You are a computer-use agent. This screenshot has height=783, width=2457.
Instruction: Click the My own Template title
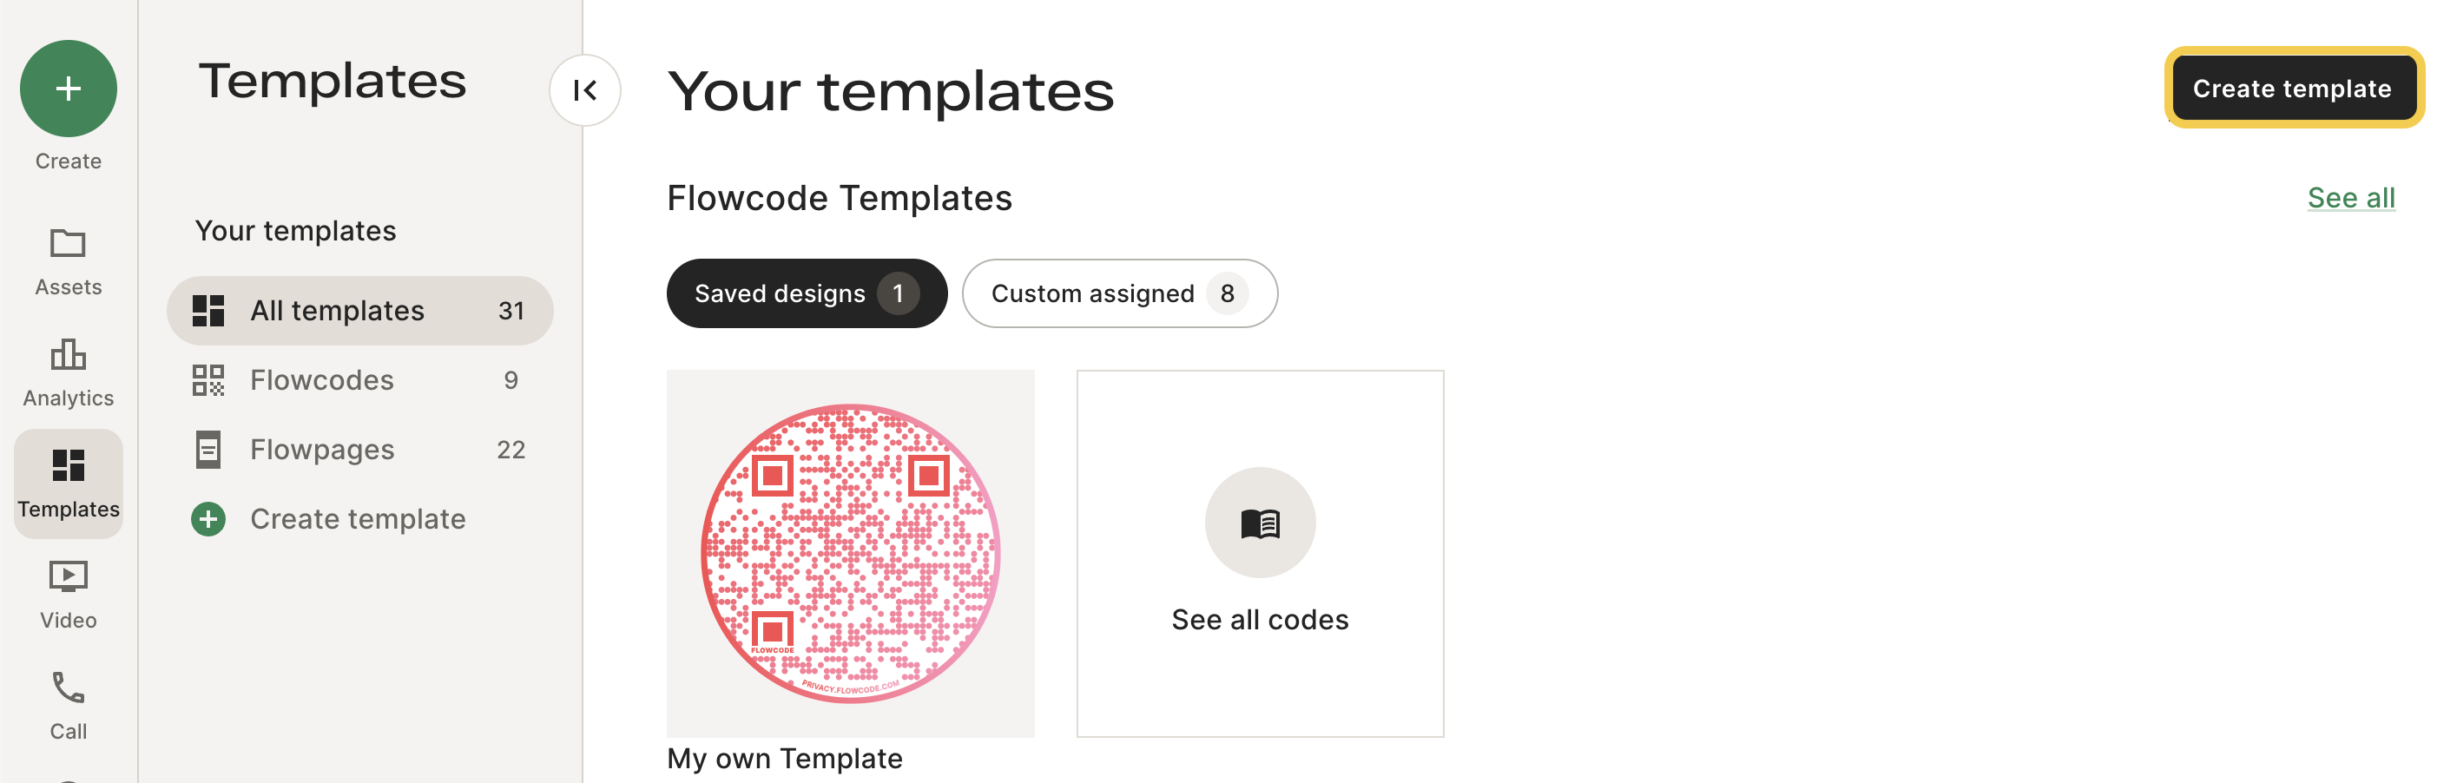click(x=785, y=760)
